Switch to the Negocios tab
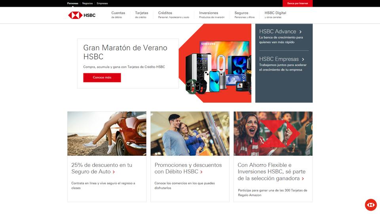Screen dimensions: 380x214 point(87,4)
